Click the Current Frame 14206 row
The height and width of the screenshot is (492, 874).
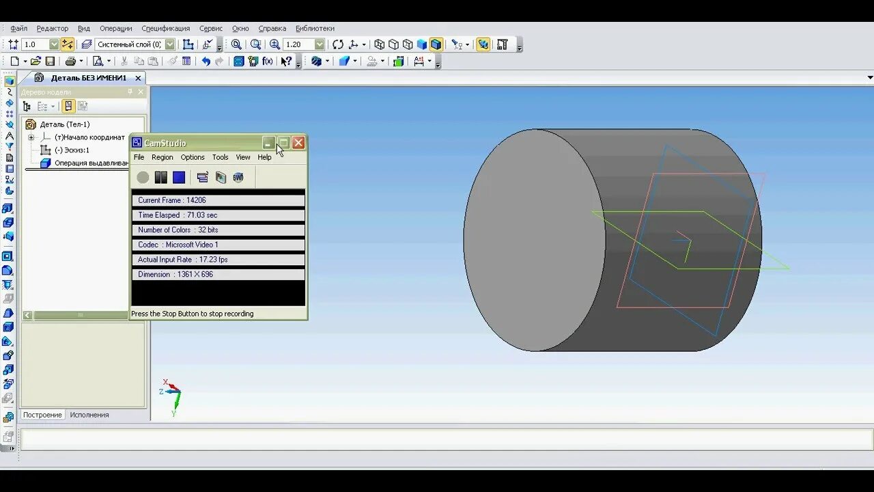218,200
